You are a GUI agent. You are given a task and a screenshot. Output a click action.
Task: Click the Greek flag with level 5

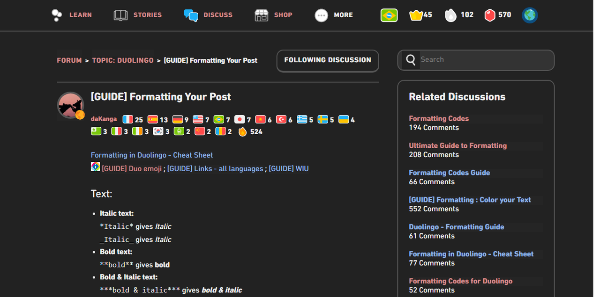(x=302, y=120)
